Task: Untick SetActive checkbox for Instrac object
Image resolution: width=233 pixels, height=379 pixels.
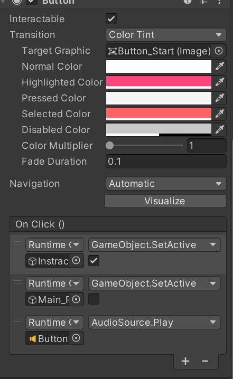Action: tap(94, 261)
